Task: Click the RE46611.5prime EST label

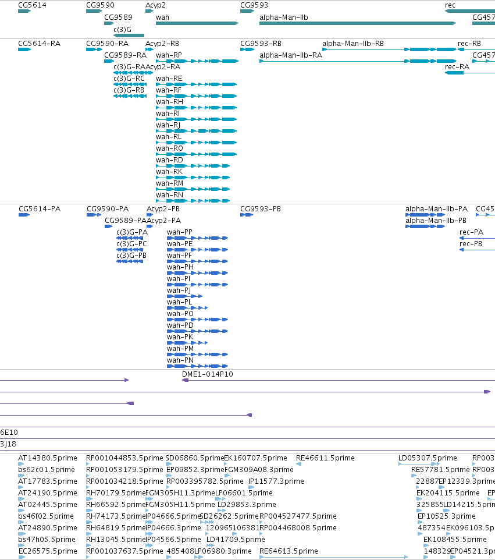Action: pyautogui.click(x=326, y=458)
